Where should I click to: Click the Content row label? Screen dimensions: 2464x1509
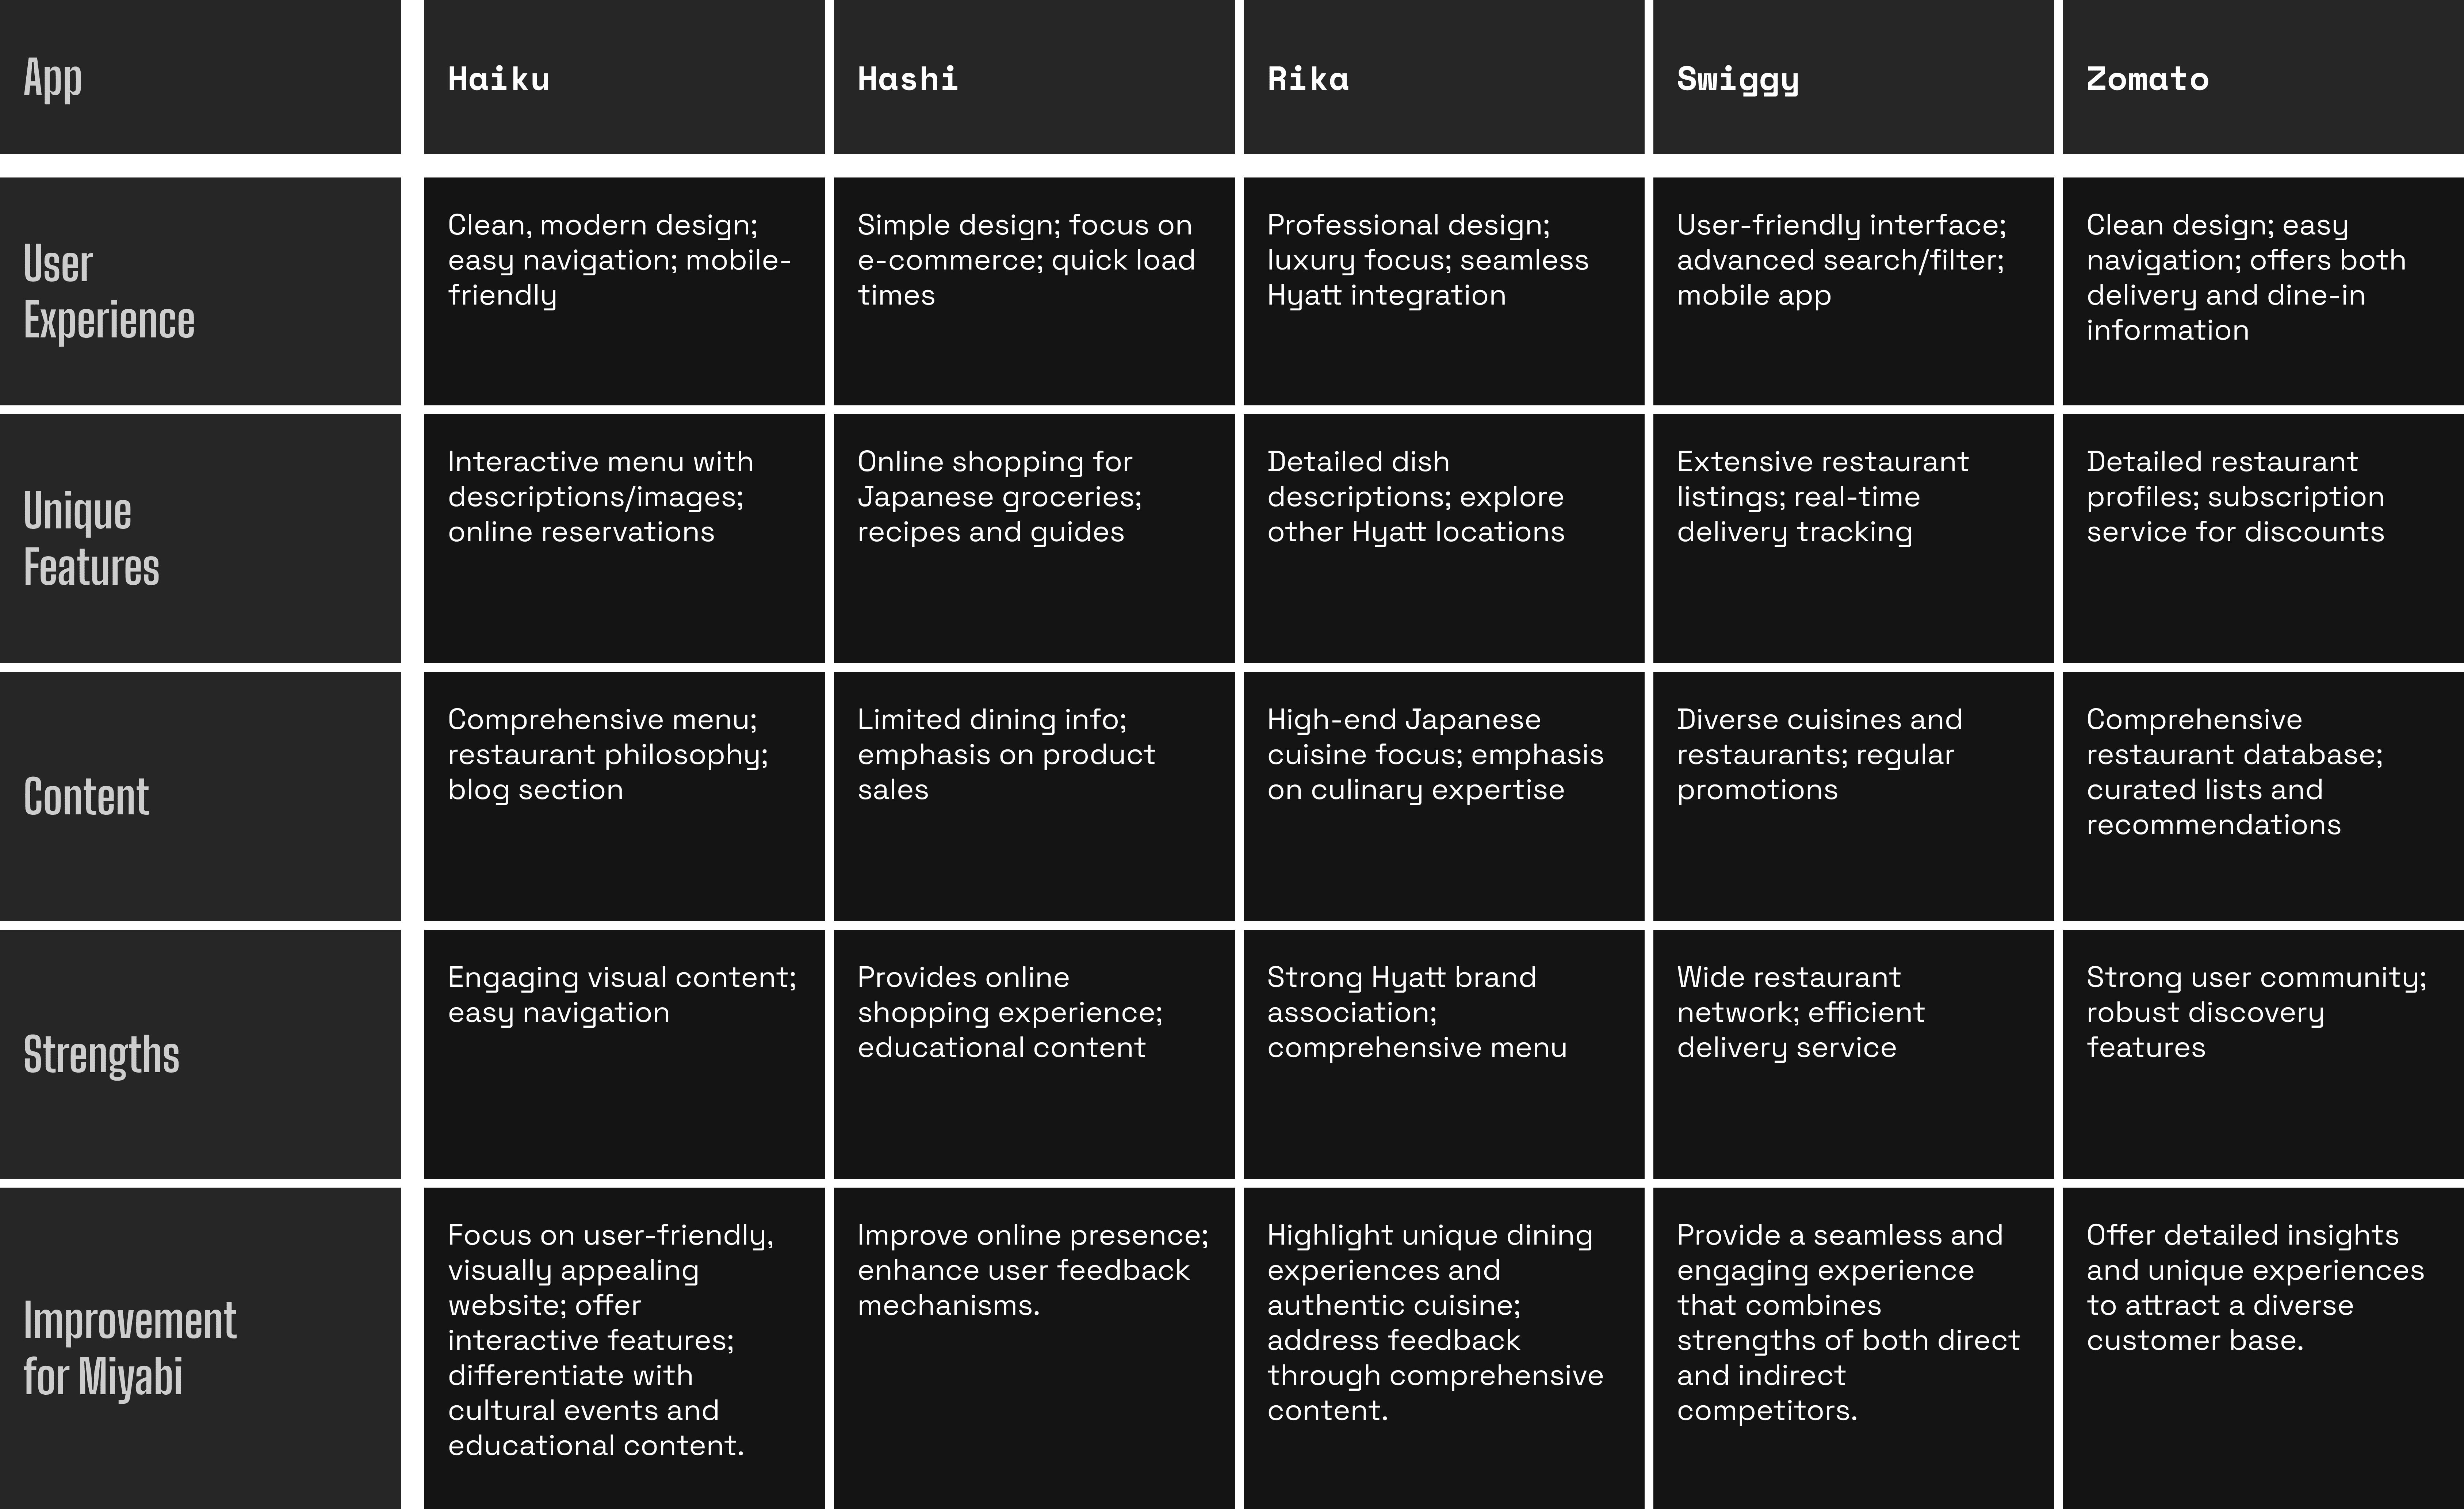(x=200, y=796)
